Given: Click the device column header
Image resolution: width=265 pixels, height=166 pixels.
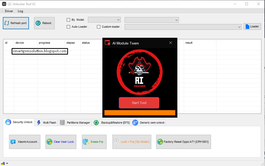Looking at the screenshot, I should (x=20, y=43).
